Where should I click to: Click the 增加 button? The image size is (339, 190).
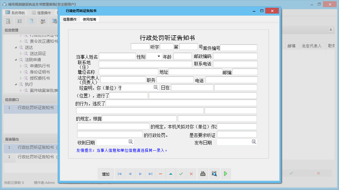click(106, 174)
